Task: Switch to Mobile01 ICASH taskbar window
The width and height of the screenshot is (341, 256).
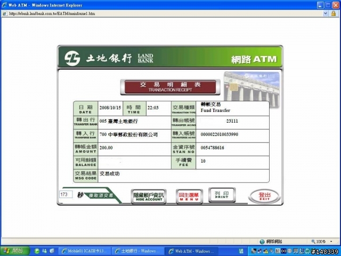Action: coord(85,251)
